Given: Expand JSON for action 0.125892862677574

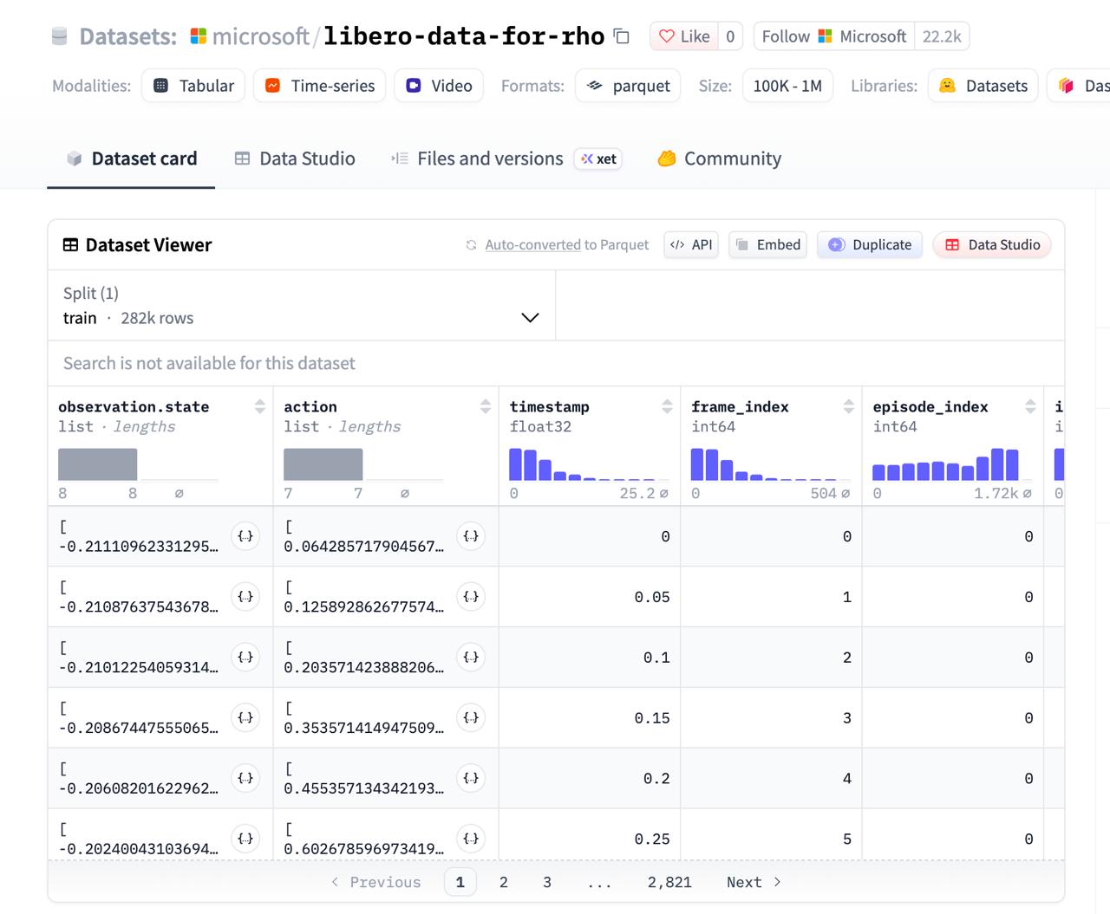Looking at the screenshot, I should [x=471, y=597].
